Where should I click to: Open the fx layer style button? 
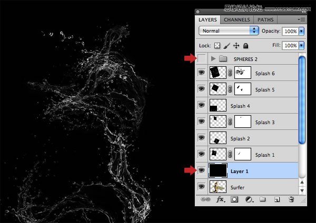[221, 200]
